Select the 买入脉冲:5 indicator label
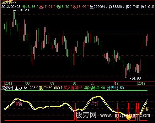This screenshot has width=155, height=123. pos(73,88)
